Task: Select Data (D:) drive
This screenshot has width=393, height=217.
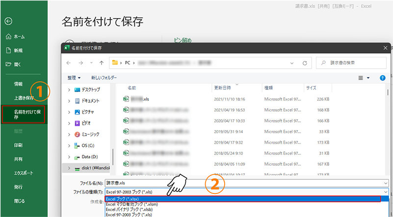Action: tap(86, 157)
